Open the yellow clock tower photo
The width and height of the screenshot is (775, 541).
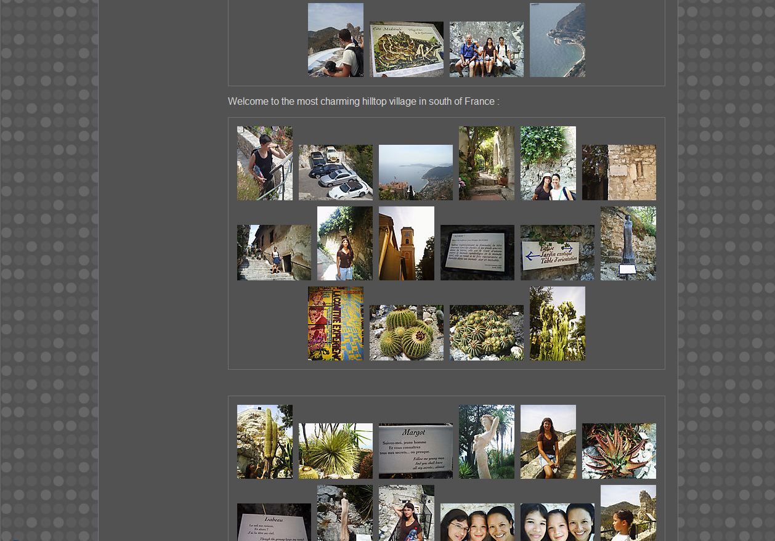coord(406,243)
